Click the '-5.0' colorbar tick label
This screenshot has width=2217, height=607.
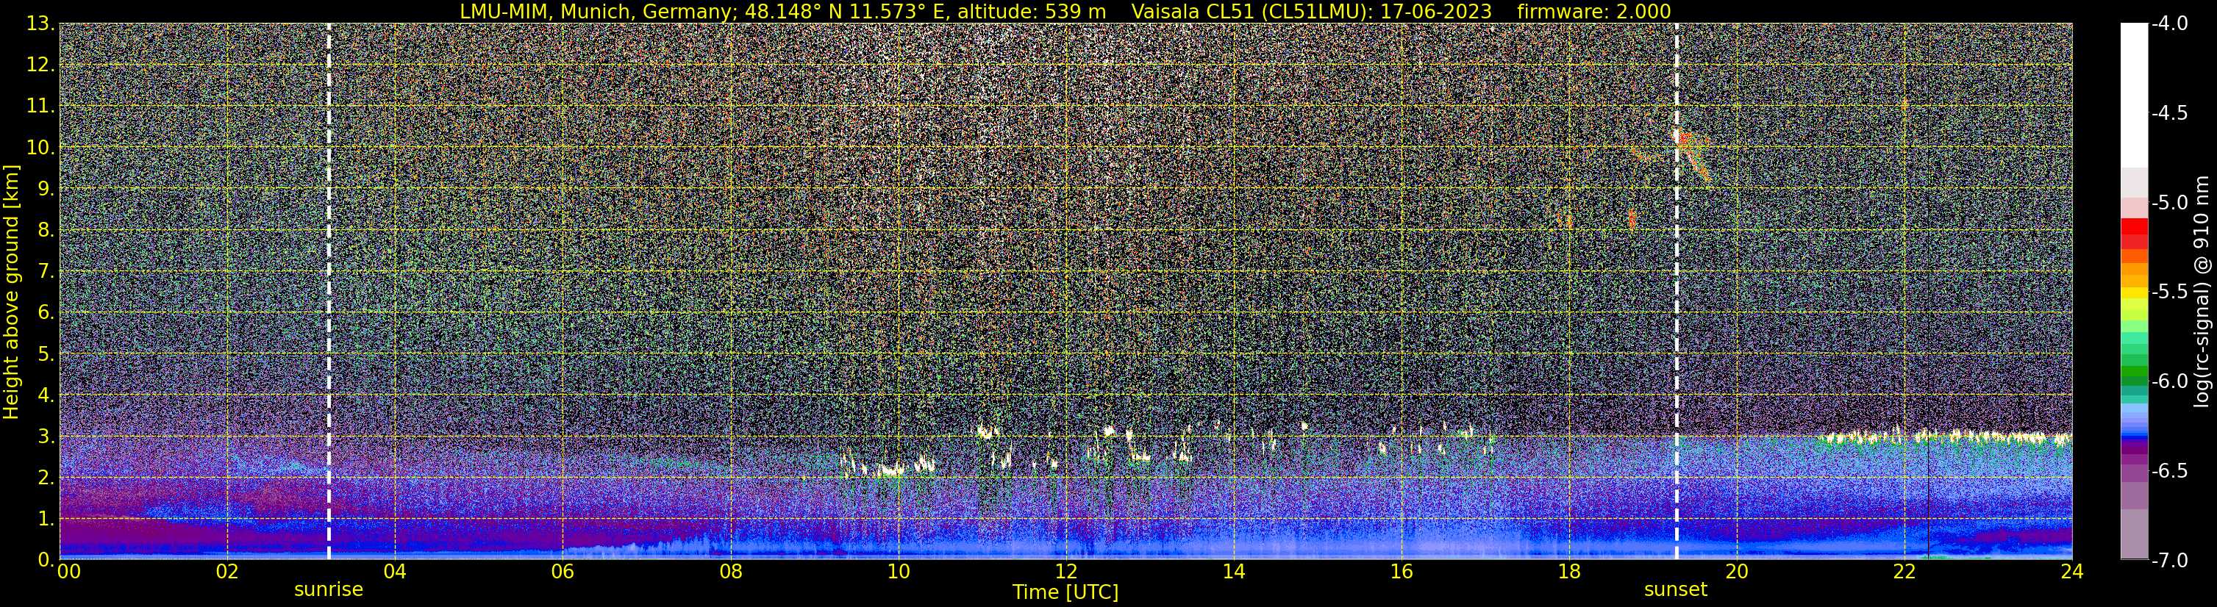point(2170,203)
